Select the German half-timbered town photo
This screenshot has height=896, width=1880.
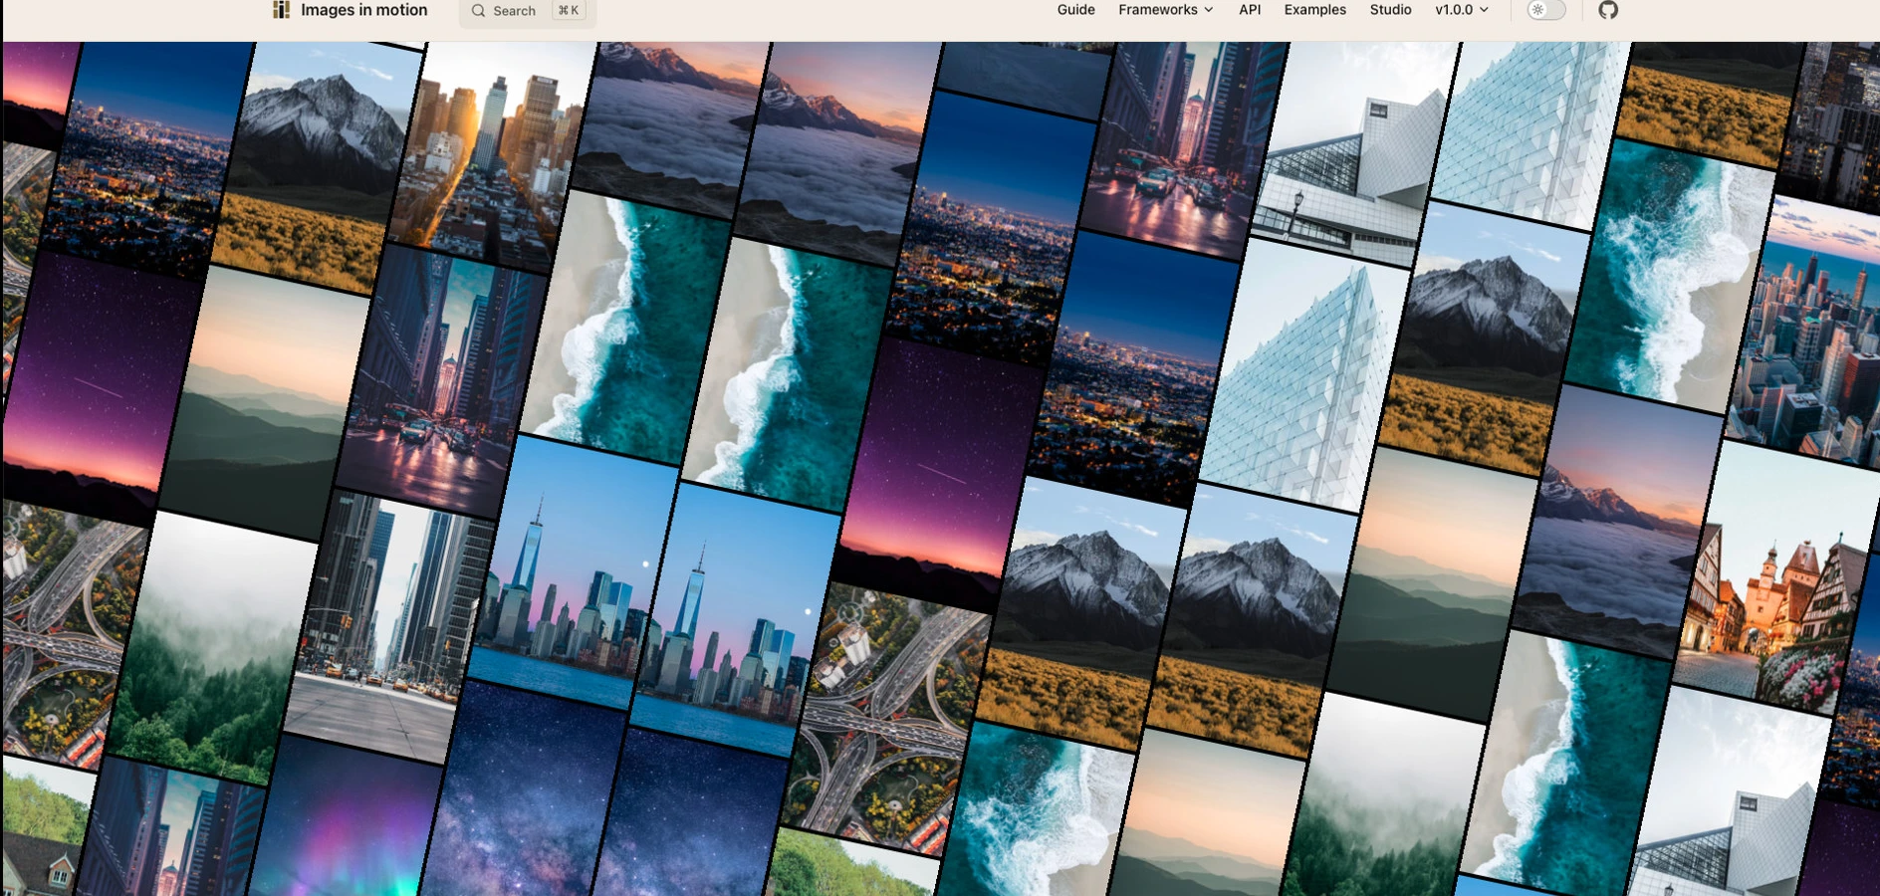tap(1777, 577)
